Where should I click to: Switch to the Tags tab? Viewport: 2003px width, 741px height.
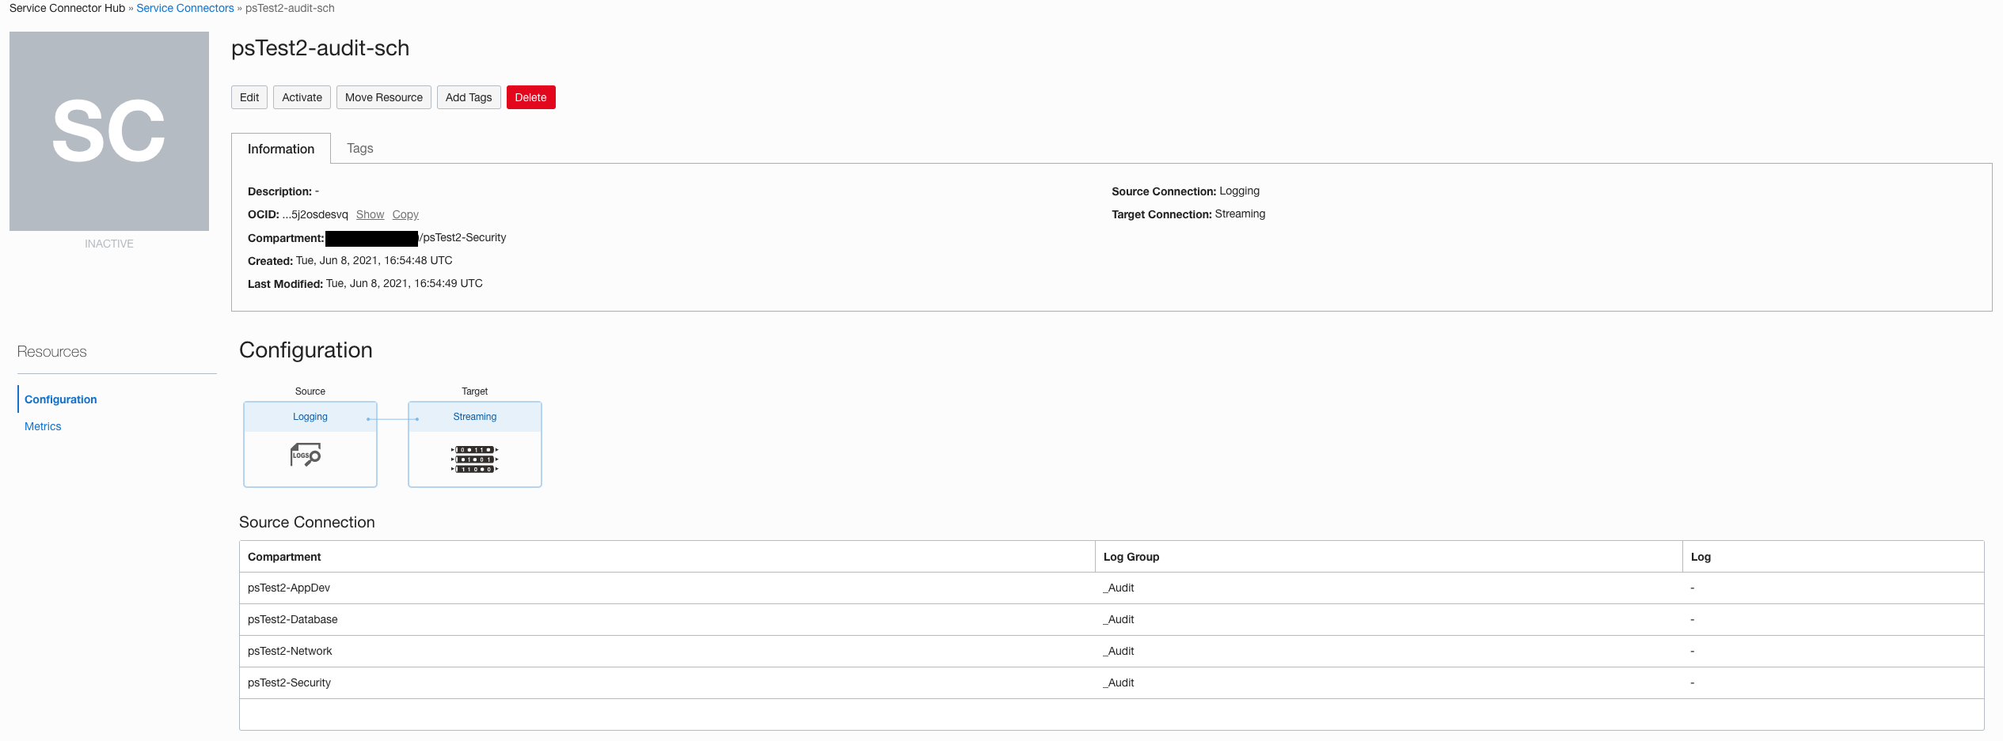click(360, 148)
